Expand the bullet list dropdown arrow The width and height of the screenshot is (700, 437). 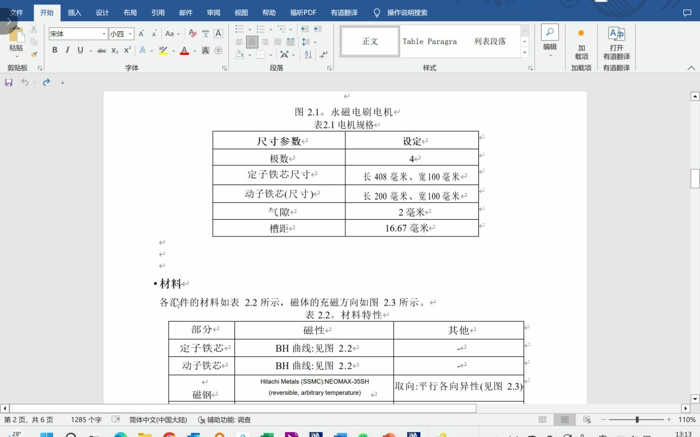point(250,29)
